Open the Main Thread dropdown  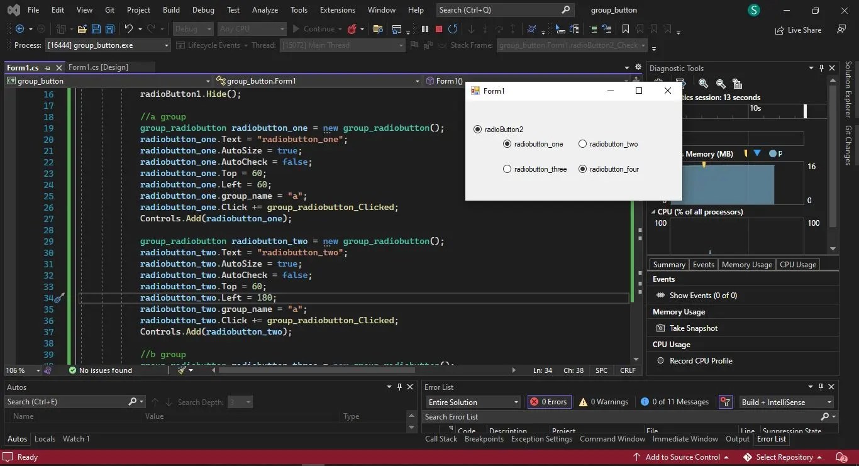[x=400, y=45]
